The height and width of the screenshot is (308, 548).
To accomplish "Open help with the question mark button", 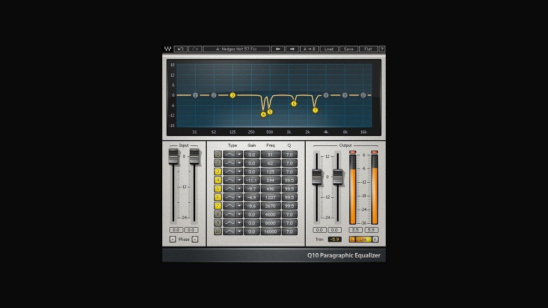I will coord(382,49).
